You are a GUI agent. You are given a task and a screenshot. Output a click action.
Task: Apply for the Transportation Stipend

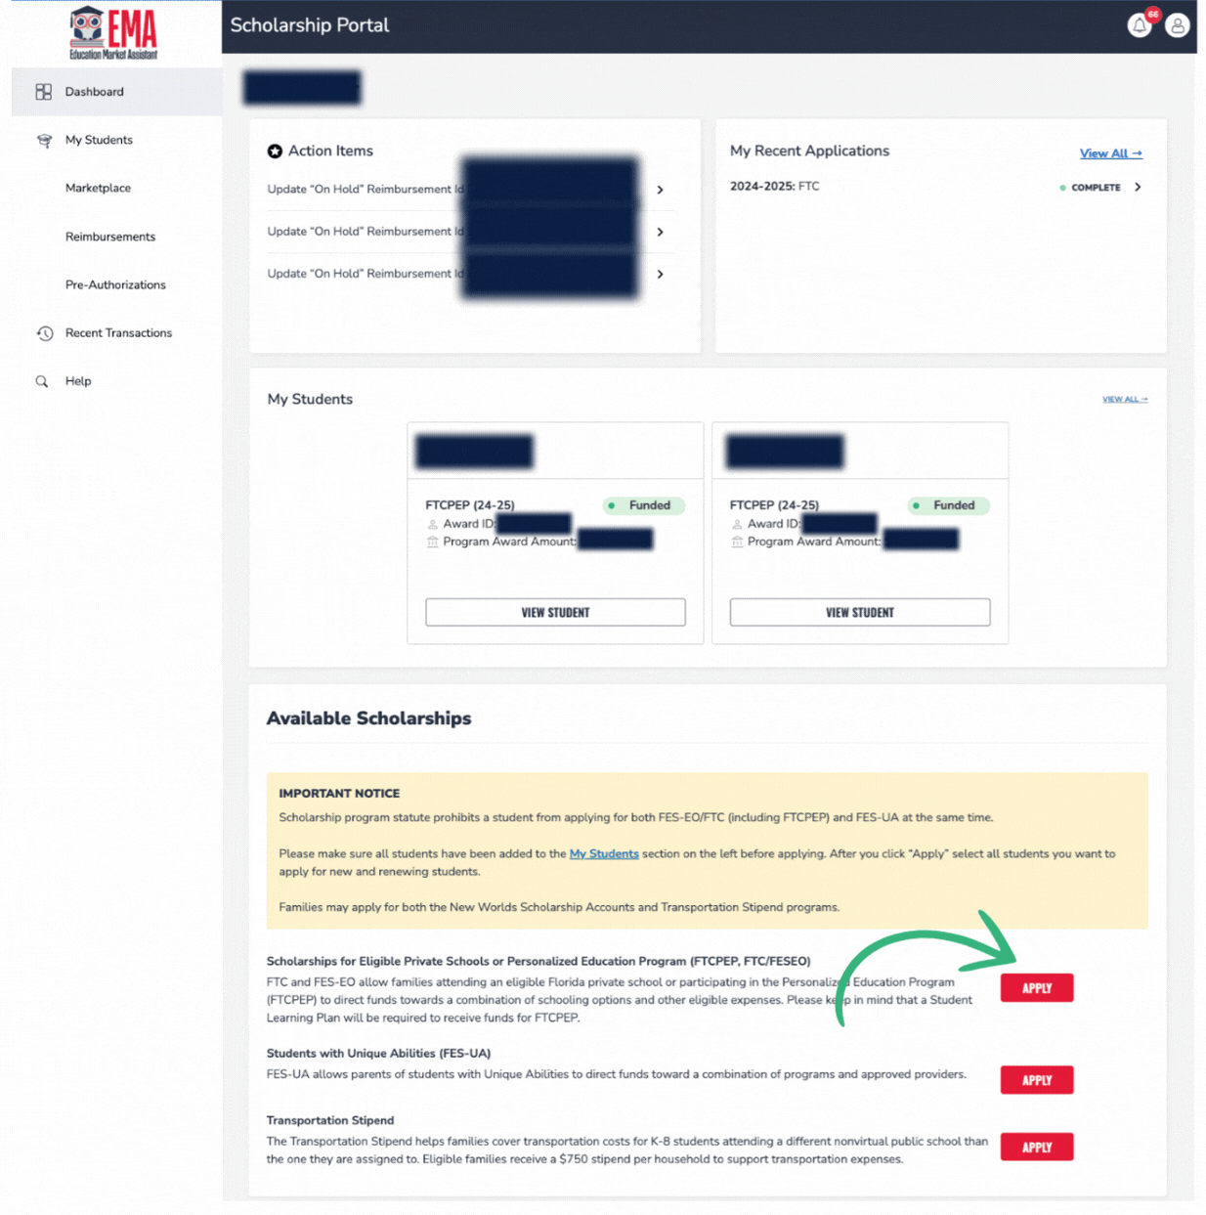pyautogui.click(x=1036, y=1147)
